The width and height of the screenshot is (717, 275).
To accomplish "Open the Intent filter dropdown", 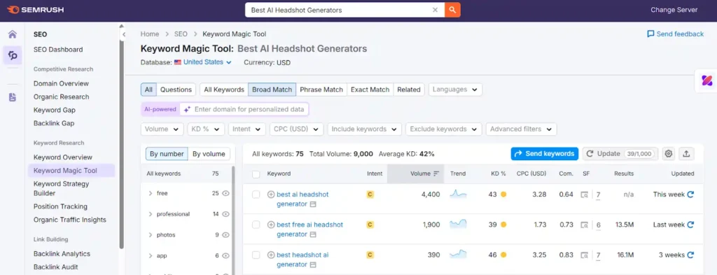I will pos(247,129).
